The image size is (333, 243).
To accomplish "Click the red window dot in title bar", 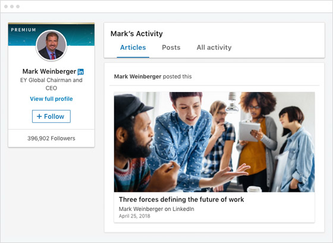I will [6, 7].
